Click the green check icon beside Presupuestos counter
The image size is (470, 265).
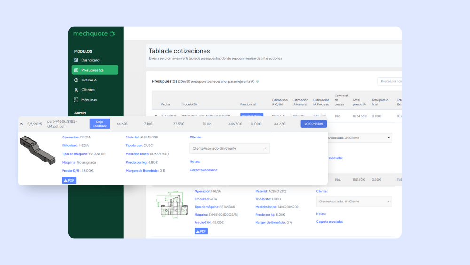click(258, 81)
